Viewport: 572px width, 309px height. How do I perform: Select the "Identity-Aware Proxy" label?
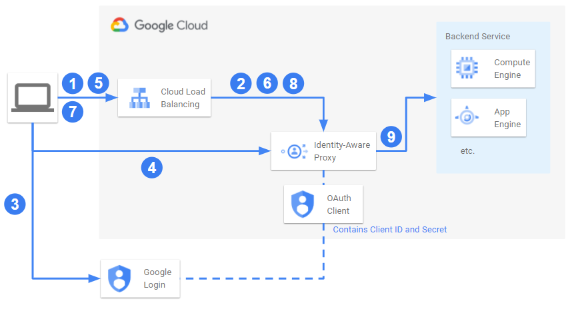click(342, 151)
